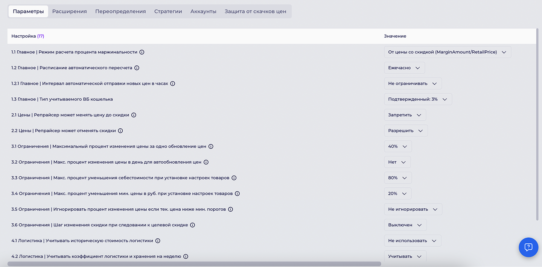Open the "40%" max price change dropdown
Viewport: 542px width, 267px height.
[398, 147]
